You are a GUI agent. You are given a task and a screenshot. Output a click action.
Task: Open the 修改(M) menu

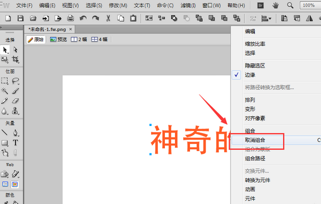point(118,6)
